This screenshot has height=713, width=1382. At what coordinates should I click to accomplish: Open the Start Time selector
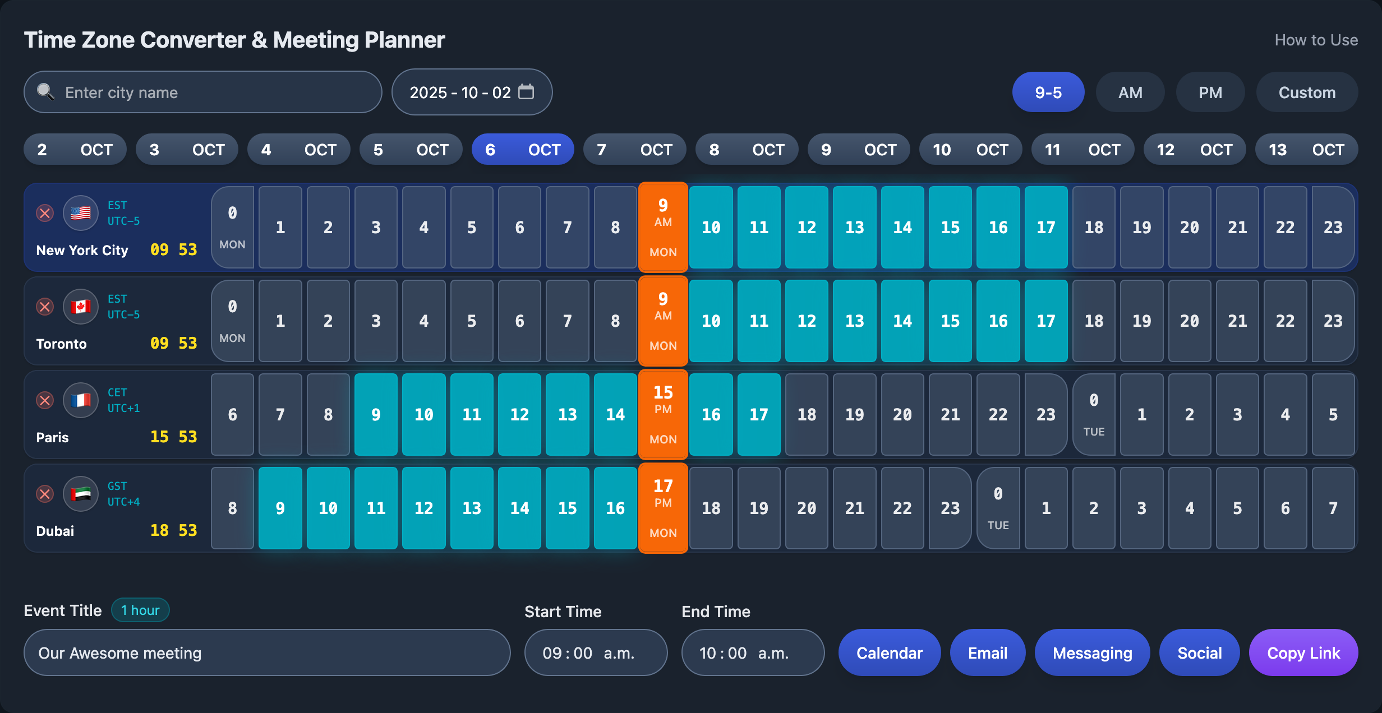point(596,652)
